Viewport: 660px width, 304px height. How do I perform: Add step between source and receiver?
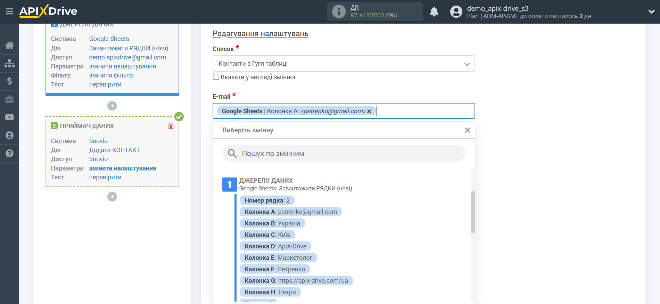(112, 106)
